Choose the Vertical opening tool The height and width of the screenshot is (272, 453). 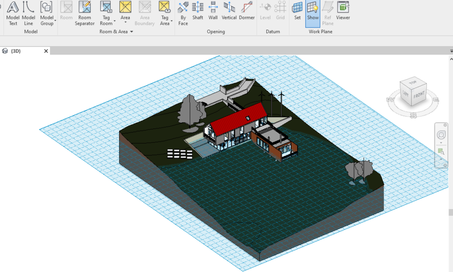(229, 11)
